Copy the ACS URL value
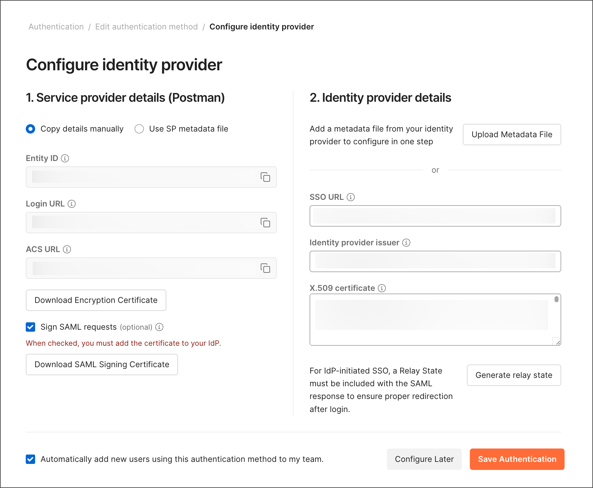593x488 pixels. click(x=265, y=268)
